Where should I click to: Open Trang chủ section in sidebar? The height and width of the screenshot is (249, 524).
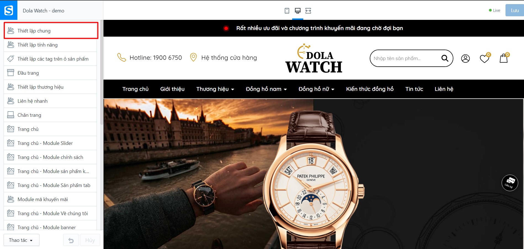(x=50, y=129)
